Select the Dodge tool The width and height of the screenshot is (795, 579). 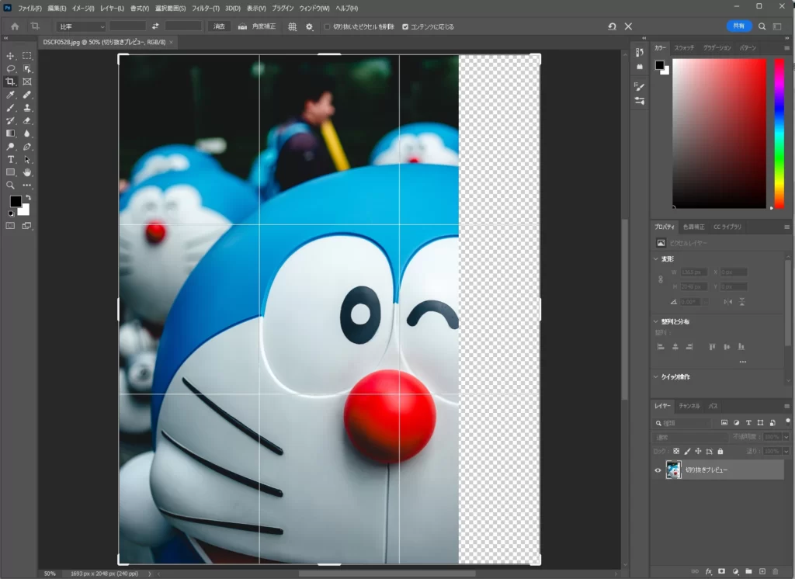(10, 147)
